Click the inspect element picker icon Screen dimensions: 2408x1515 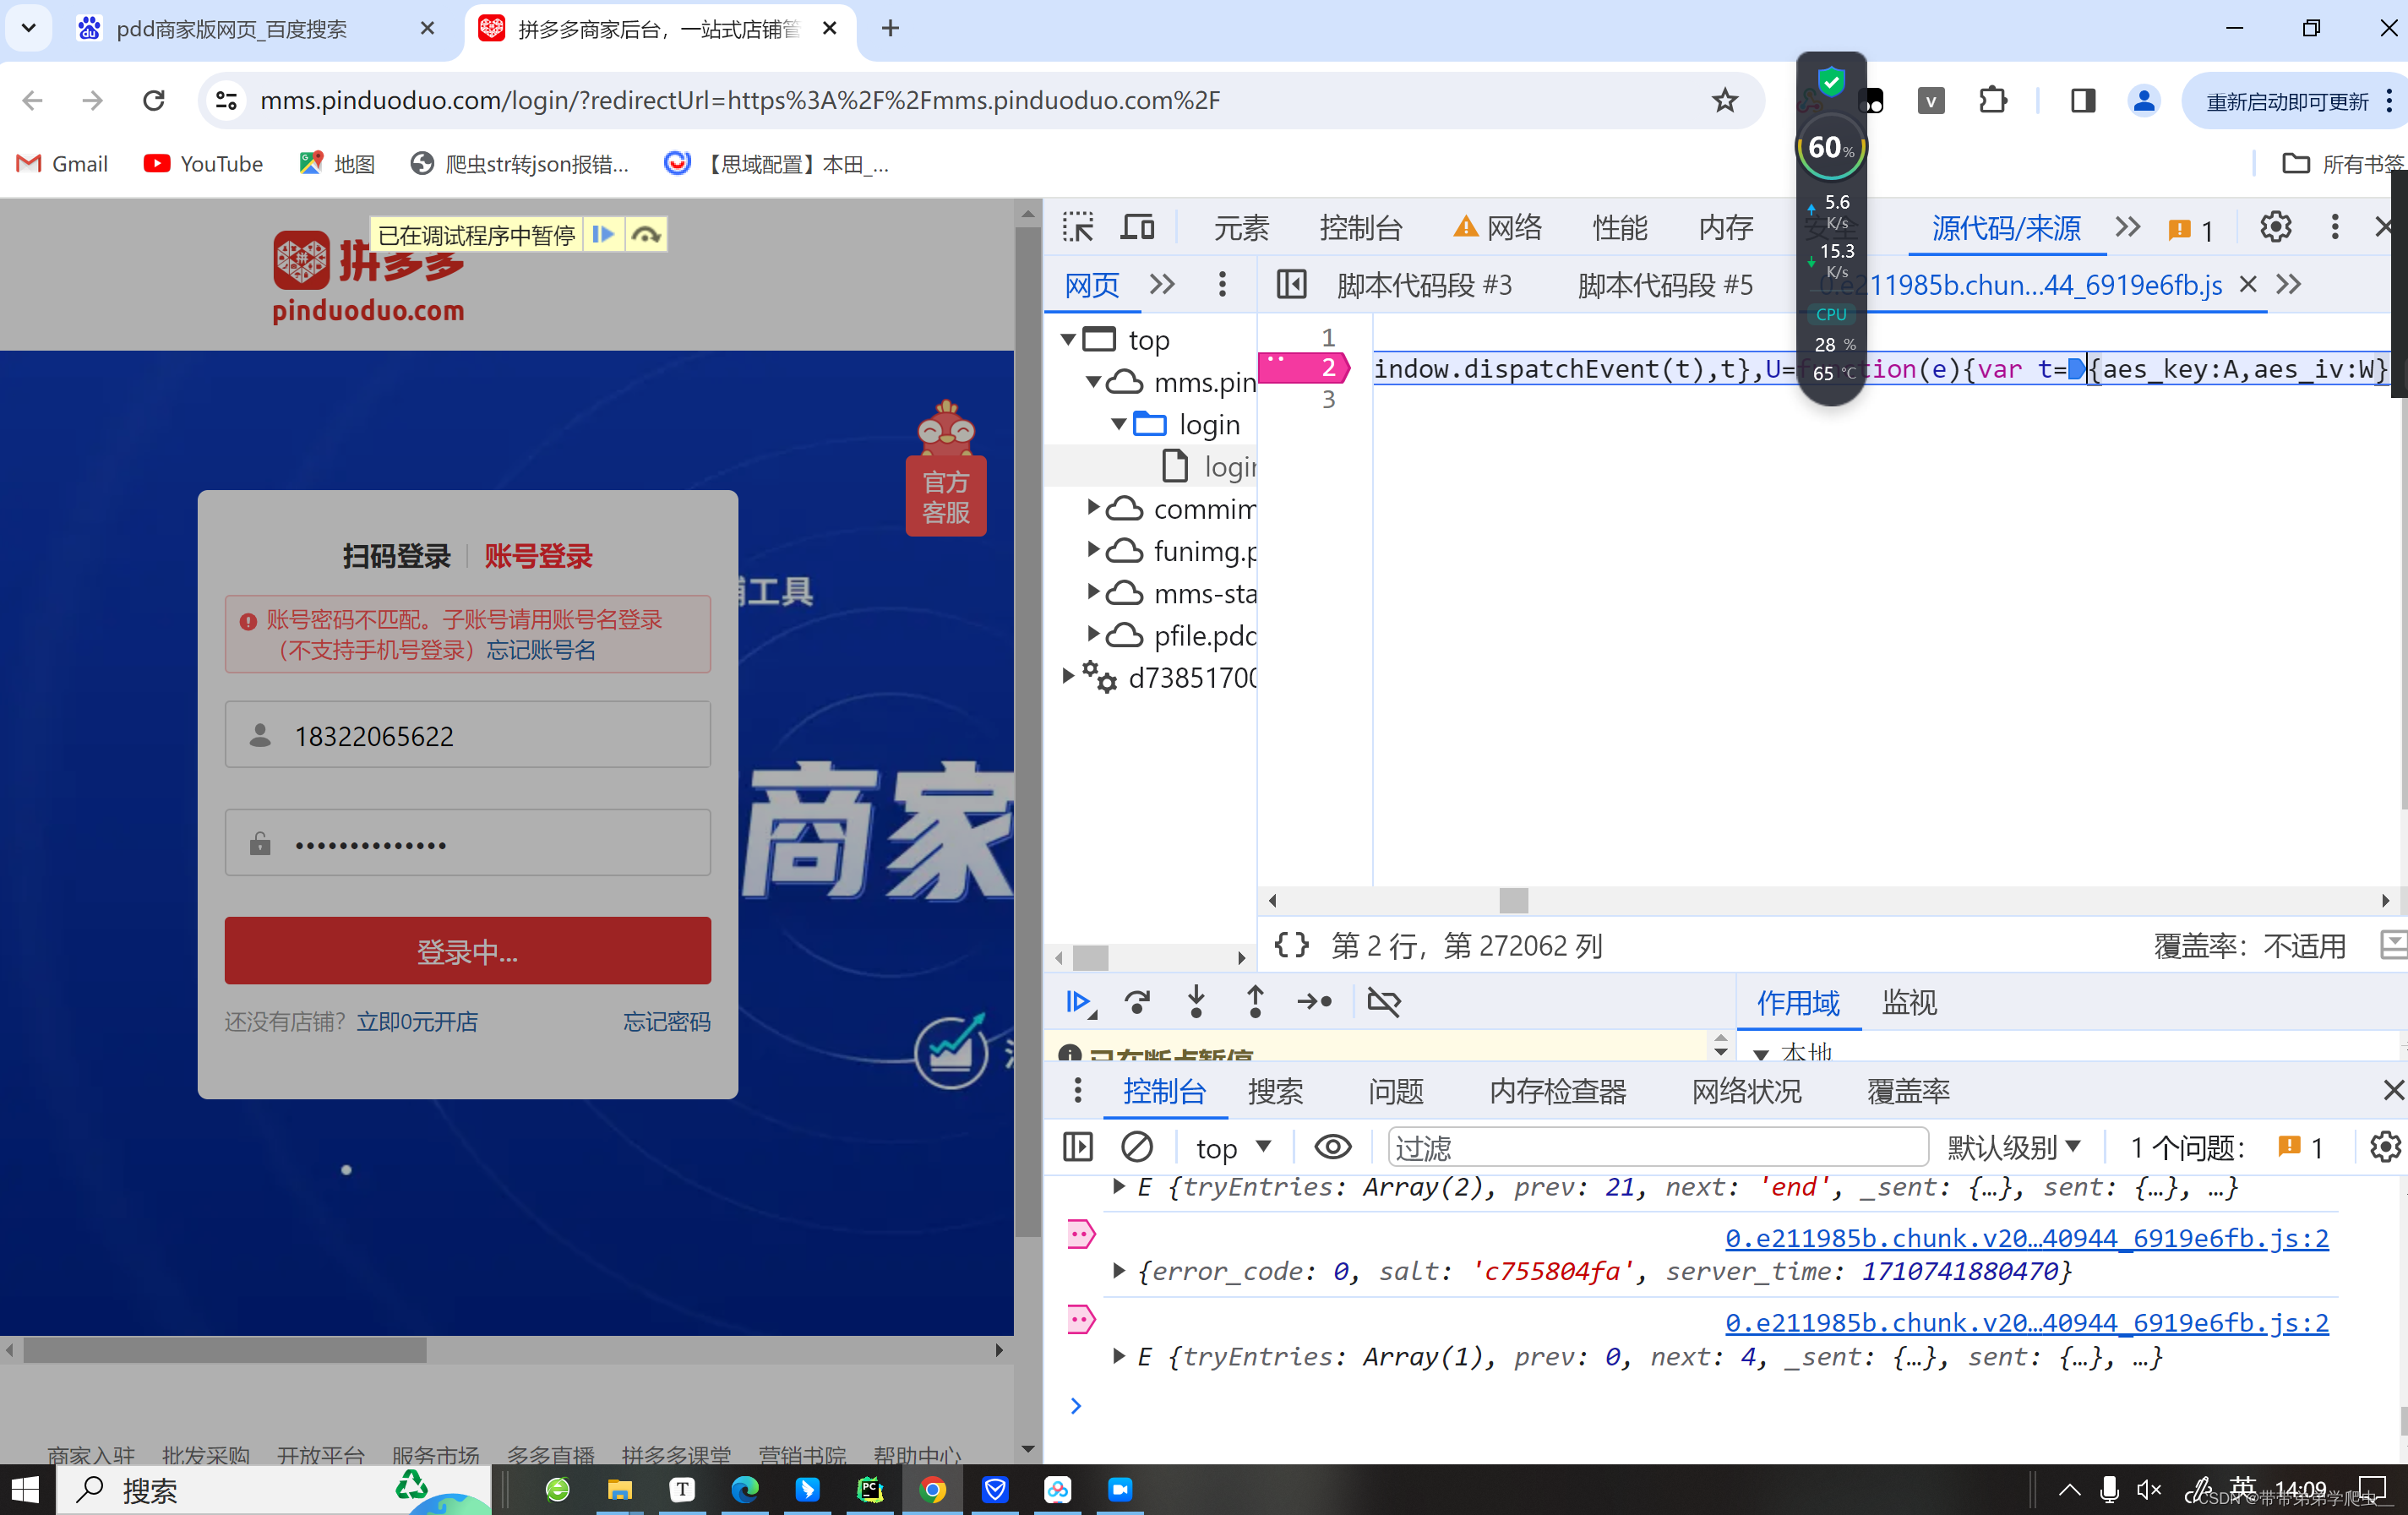pyautogui.click(x=1078, y=227)
